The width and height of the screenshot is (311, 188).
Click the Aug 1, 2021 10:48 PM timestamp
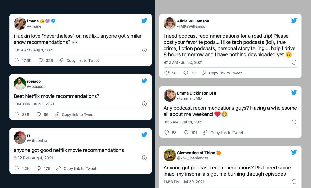tap(34, 104)
